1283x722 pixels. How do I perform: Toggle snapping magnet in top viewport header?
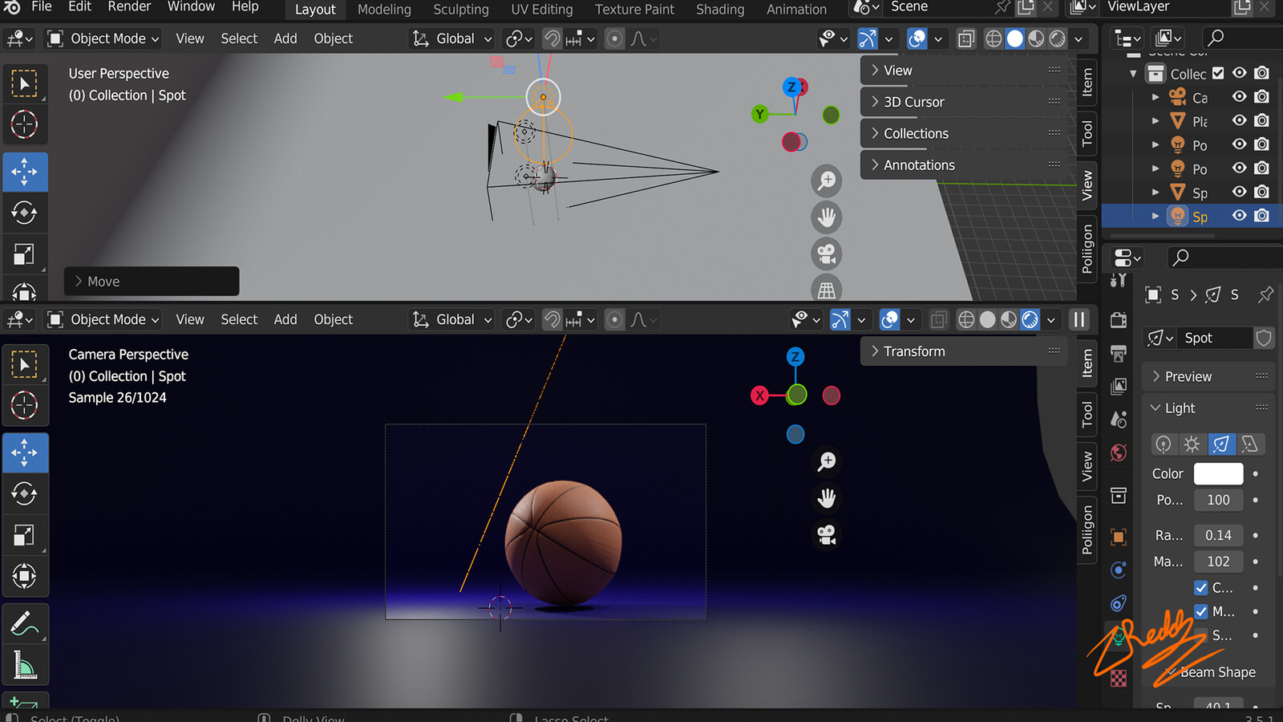[552, 39]
